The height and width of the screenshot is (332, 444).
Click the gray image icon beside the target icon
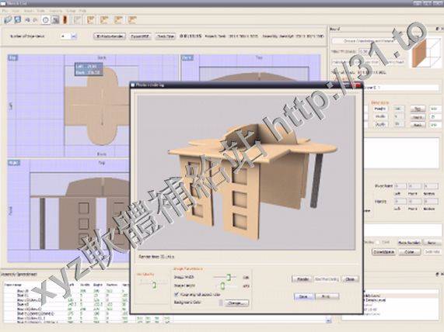(55, 19)
